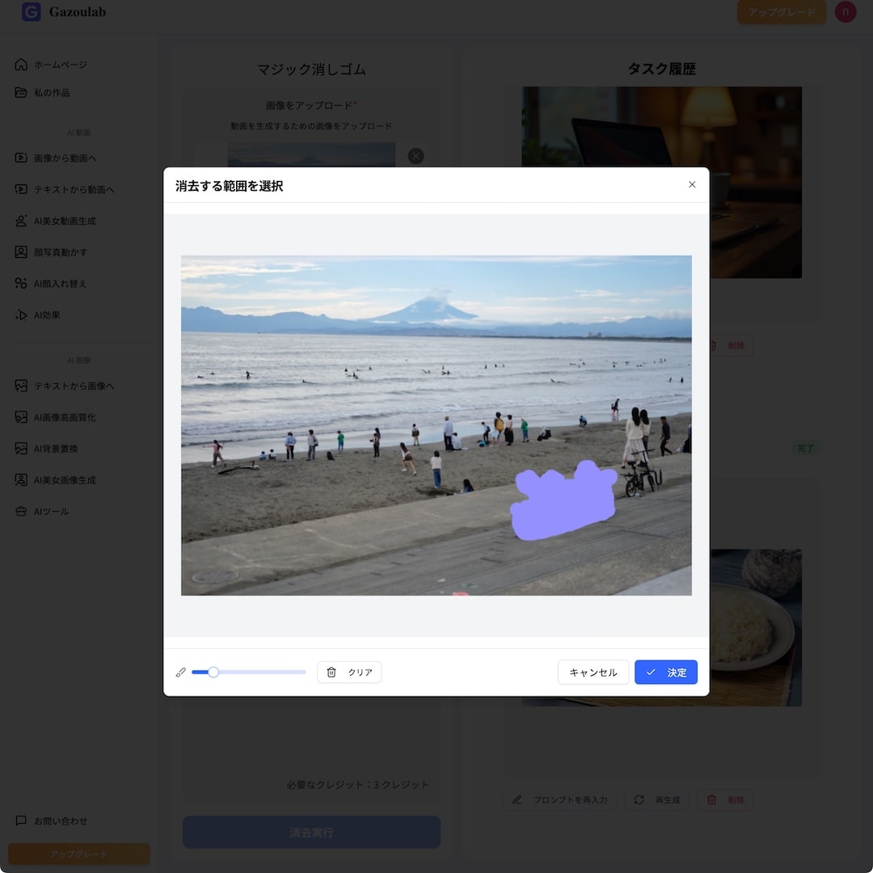Click the brush size icon

pyautogui.click(x=181, y=673)
